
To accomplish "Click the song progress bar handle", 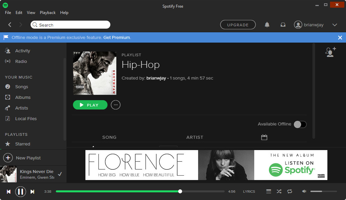I will point(180,191).
